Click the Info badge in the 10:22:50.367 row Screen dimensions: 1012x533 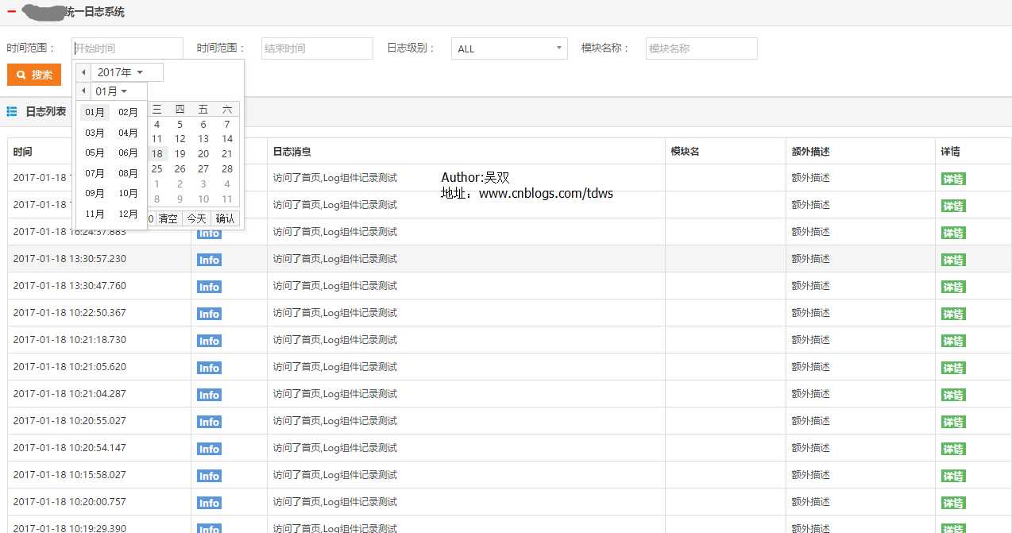(x=209, y=314)
